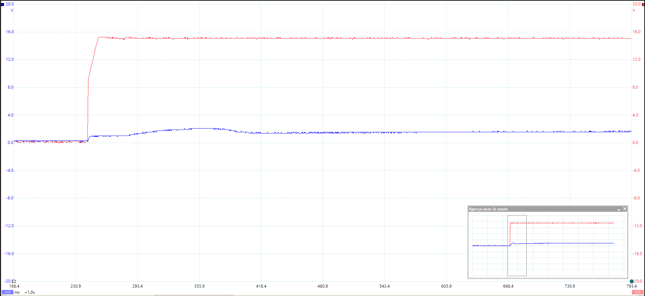645x296 pixels.
Task: Click the 168.4 time axis label
Action: [x=14, y=286]
